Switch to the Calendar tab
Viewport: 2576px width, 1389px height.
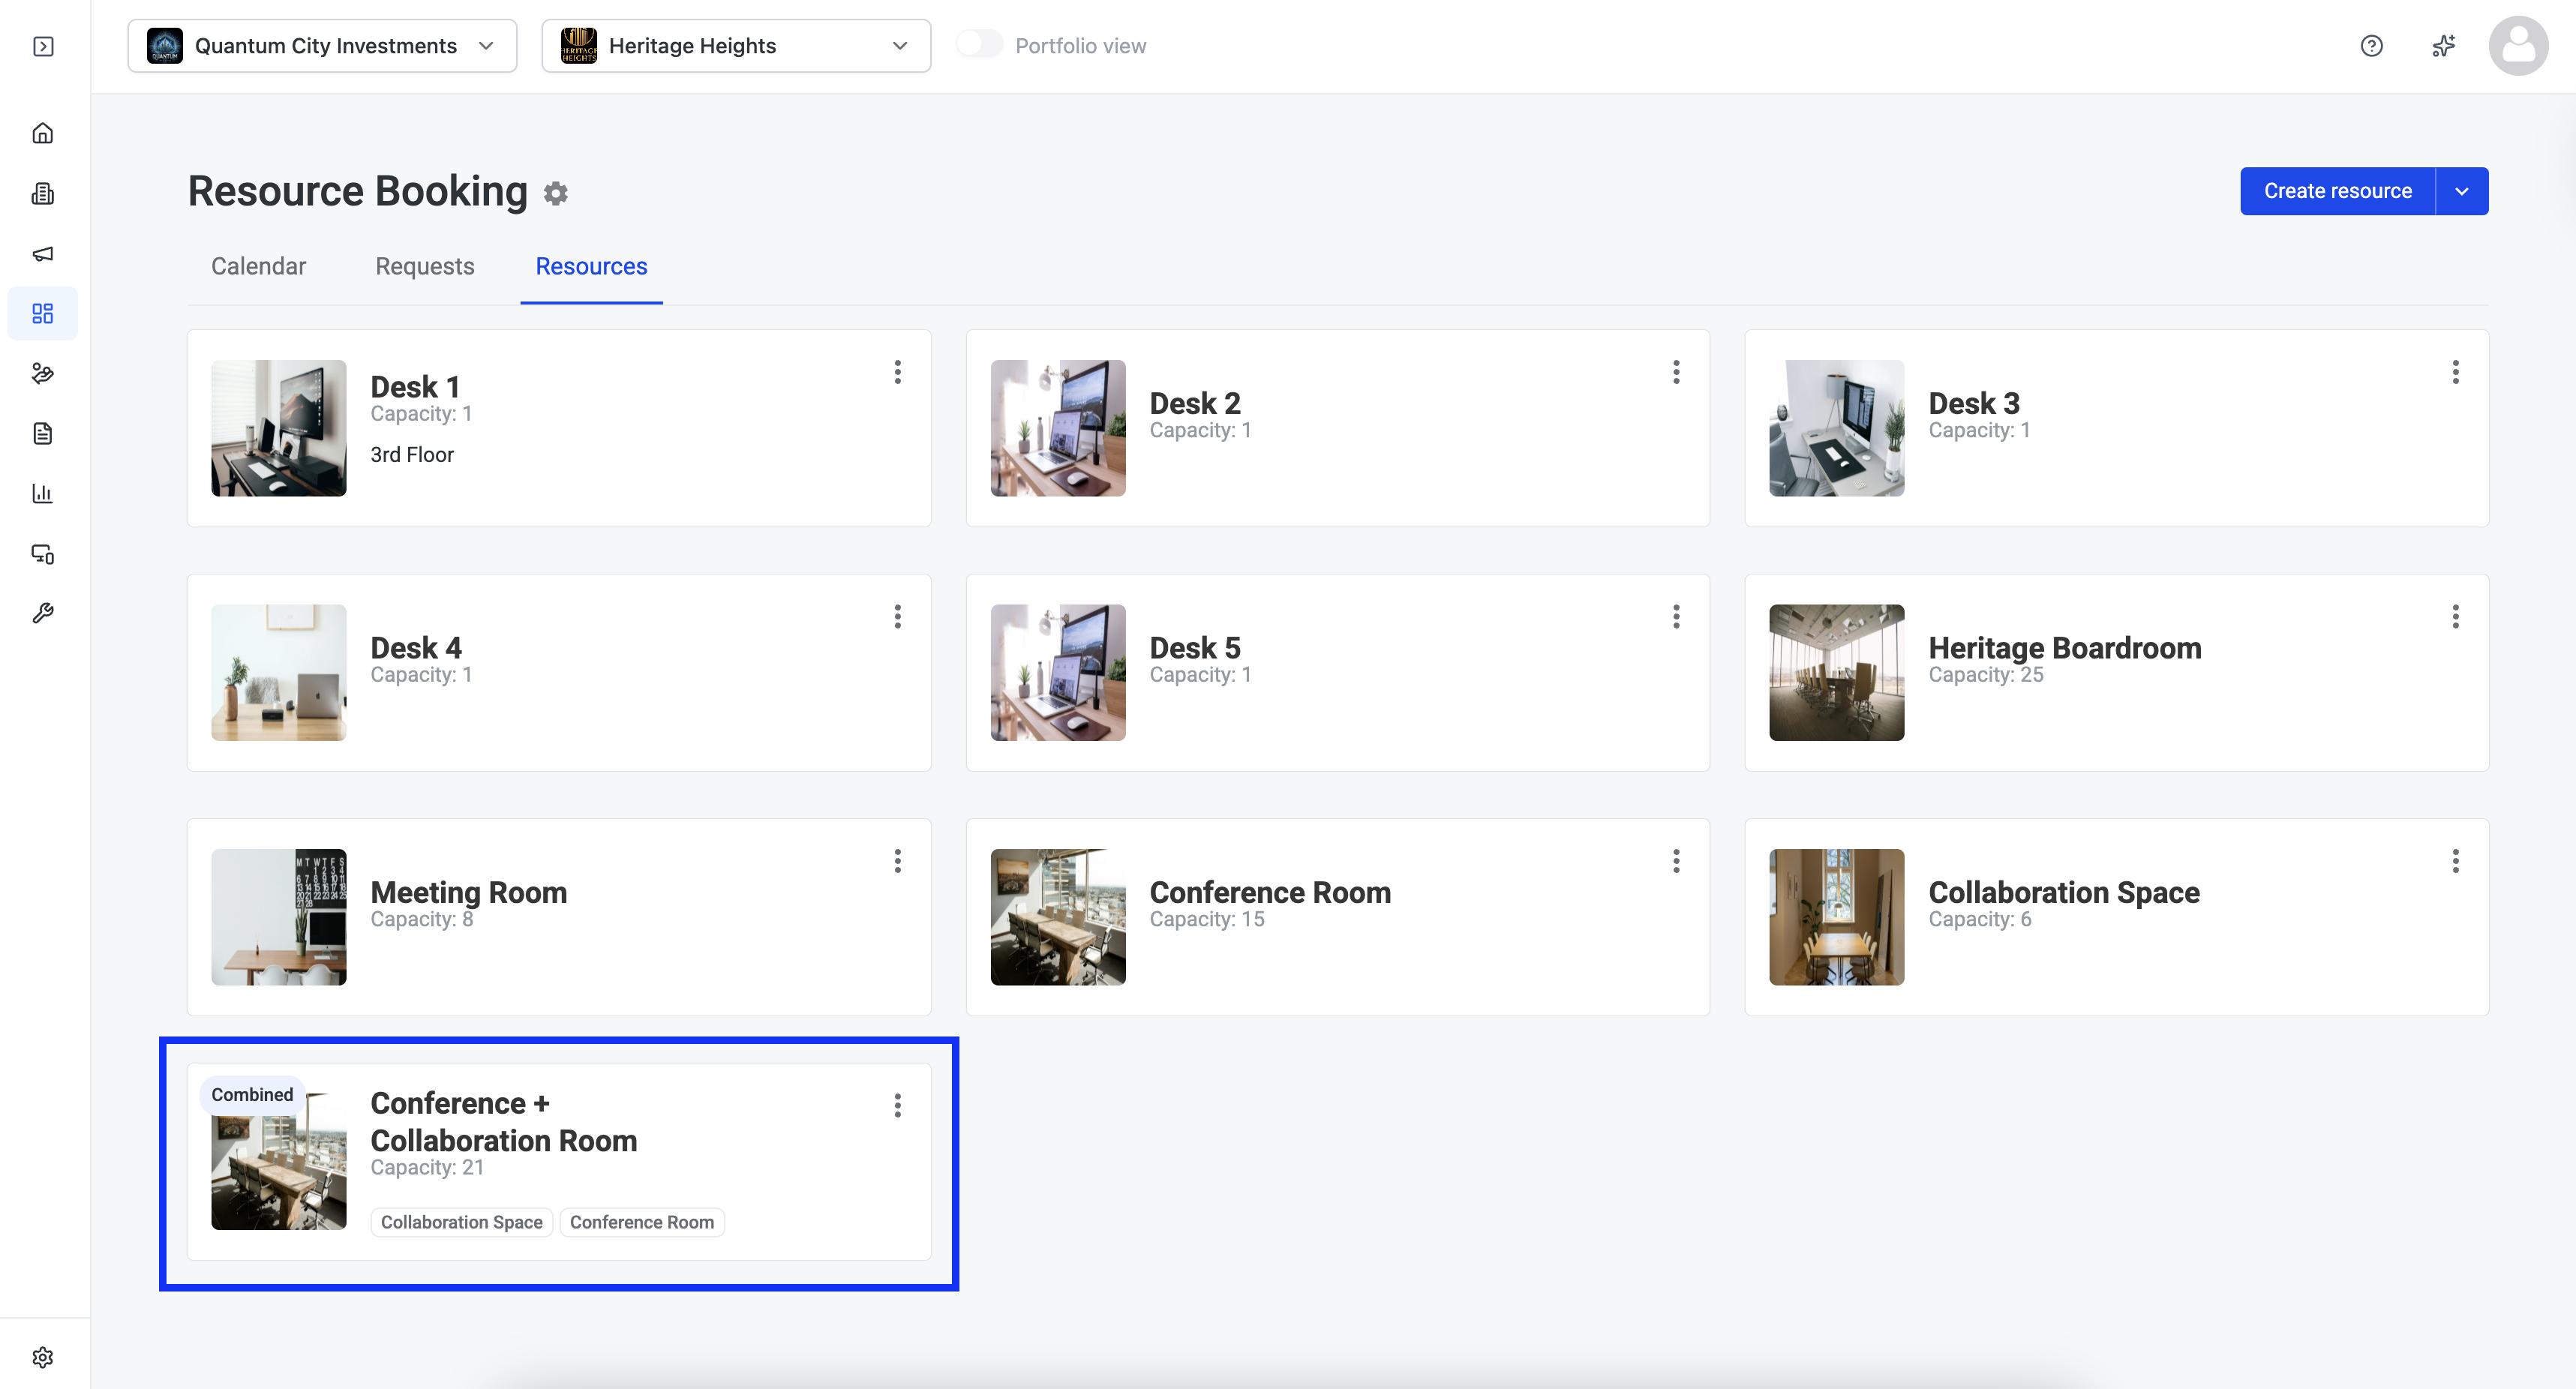click(258, 266)
